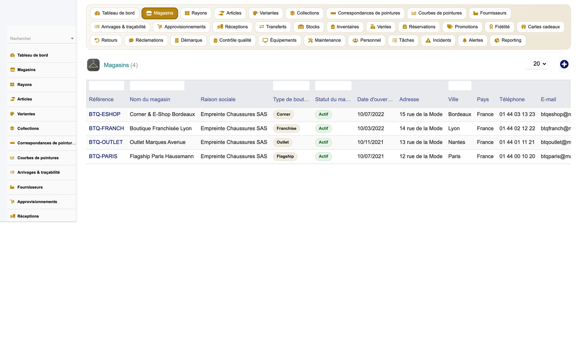Open Promotions tag-icon tab
Image resolution: width=581 pixels, height=359 pixels.
pyautogui.click(x=462, y=27)
